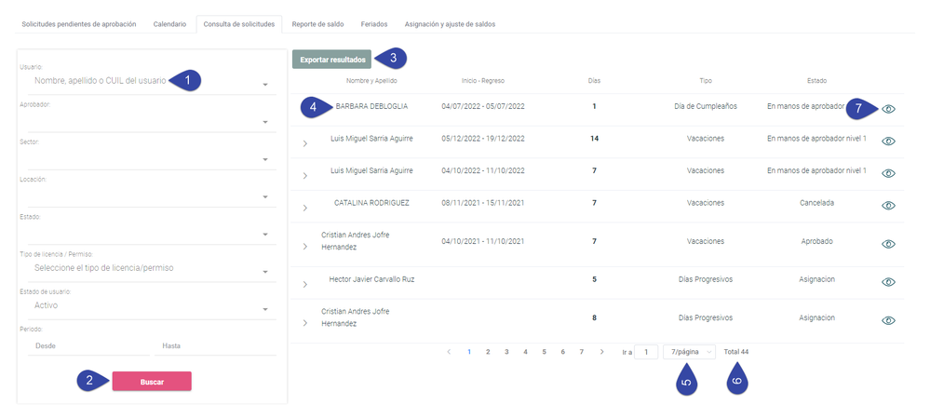Go to next results page arrow

pos(601,352)
